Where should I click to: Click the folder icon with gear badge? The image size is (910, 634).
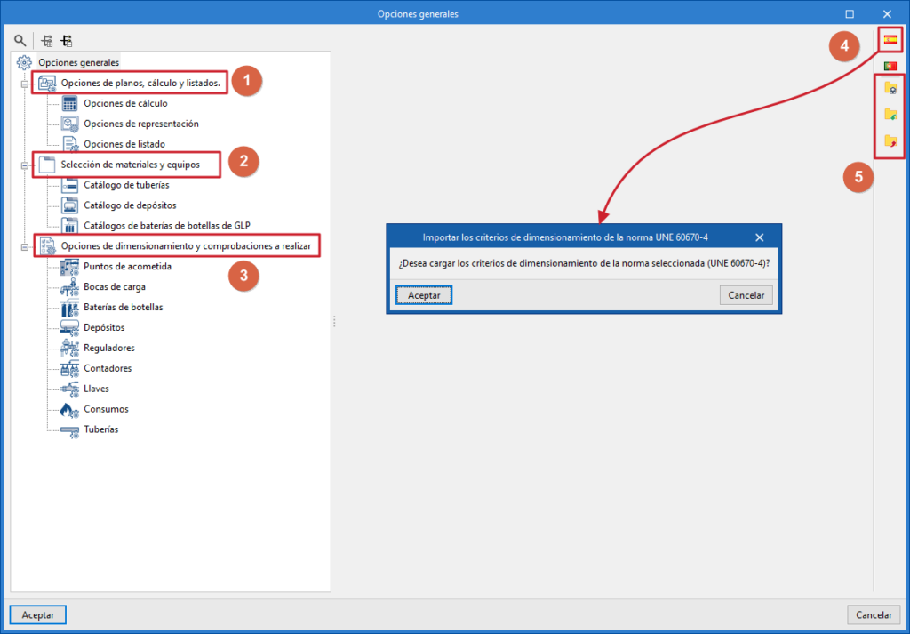click(x=890, y=88)
